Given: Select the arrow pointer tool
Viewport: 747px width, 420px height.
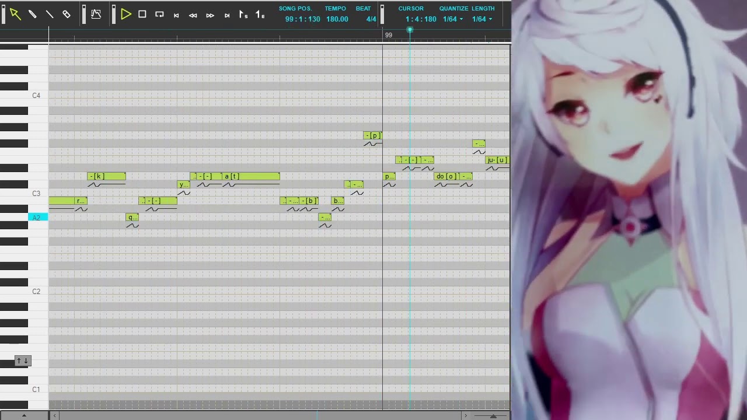Looking at the screenshot, I should tap(15, 15).
